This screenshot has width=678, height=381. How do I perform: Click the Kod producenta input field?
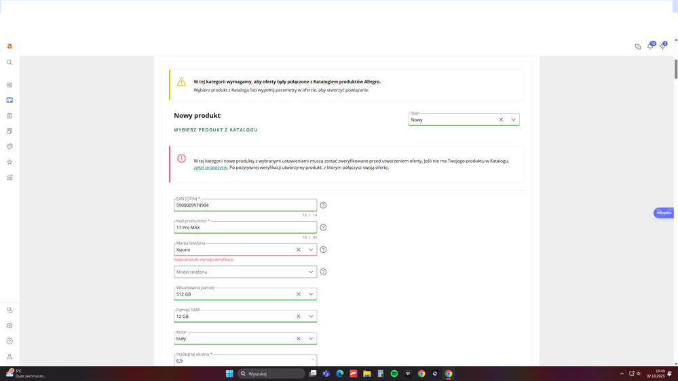(238, 227)
